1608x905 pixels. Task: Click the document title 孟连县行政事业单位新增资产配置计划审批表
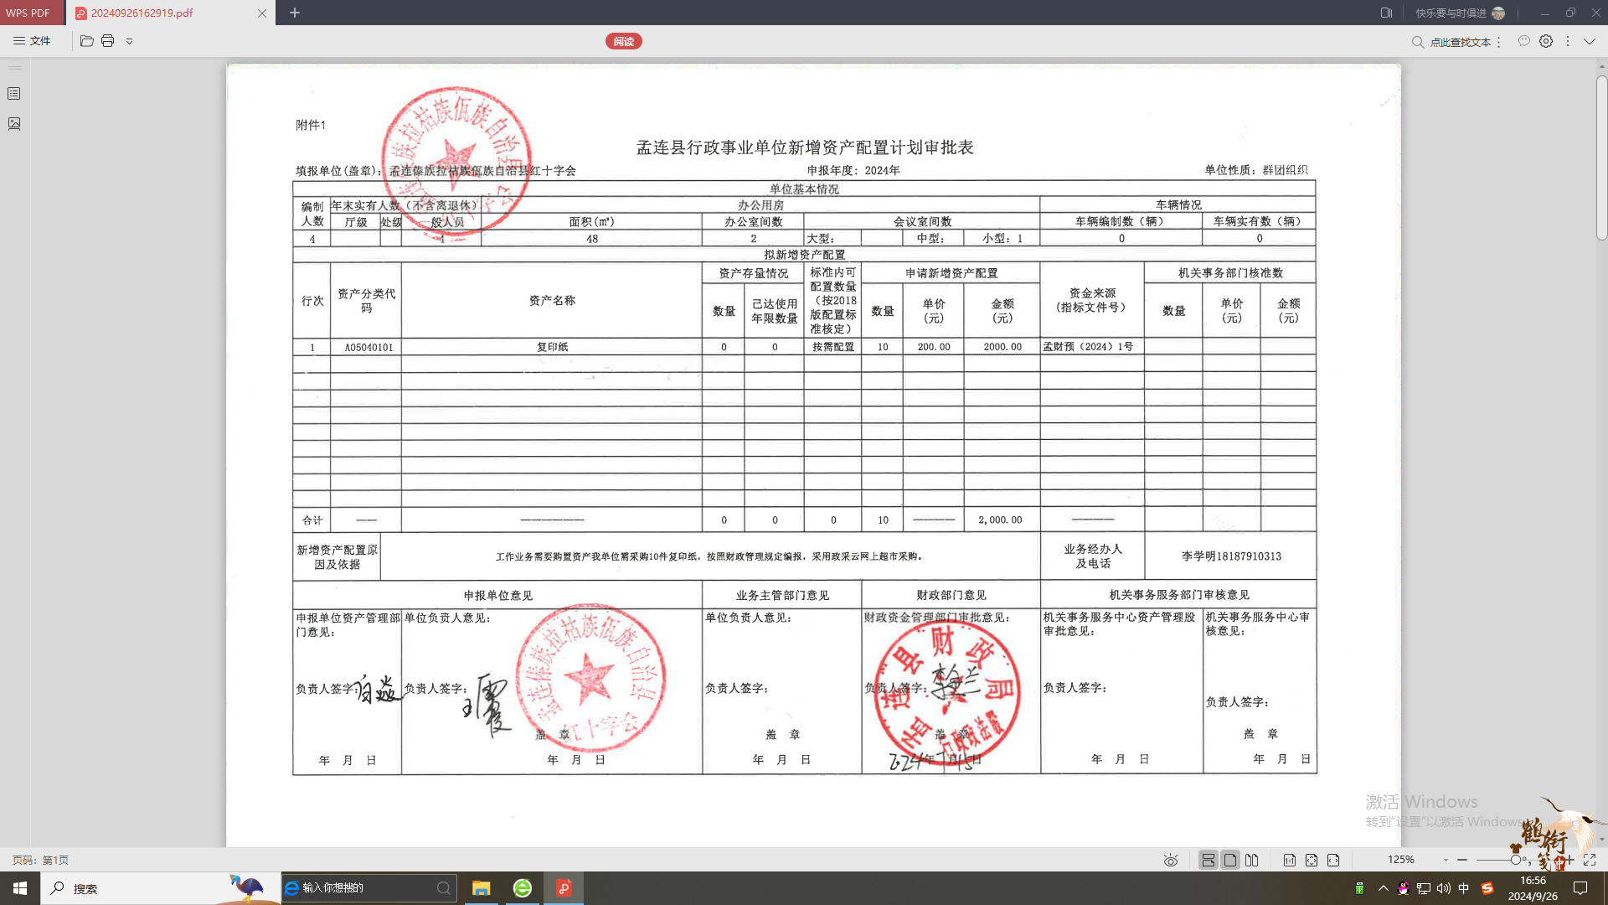tap(805, 147)
